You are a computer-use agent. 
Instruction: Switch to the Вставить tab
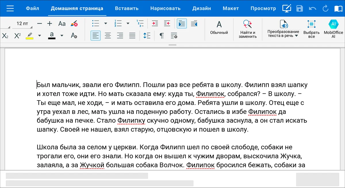click(x=126, y=8)
